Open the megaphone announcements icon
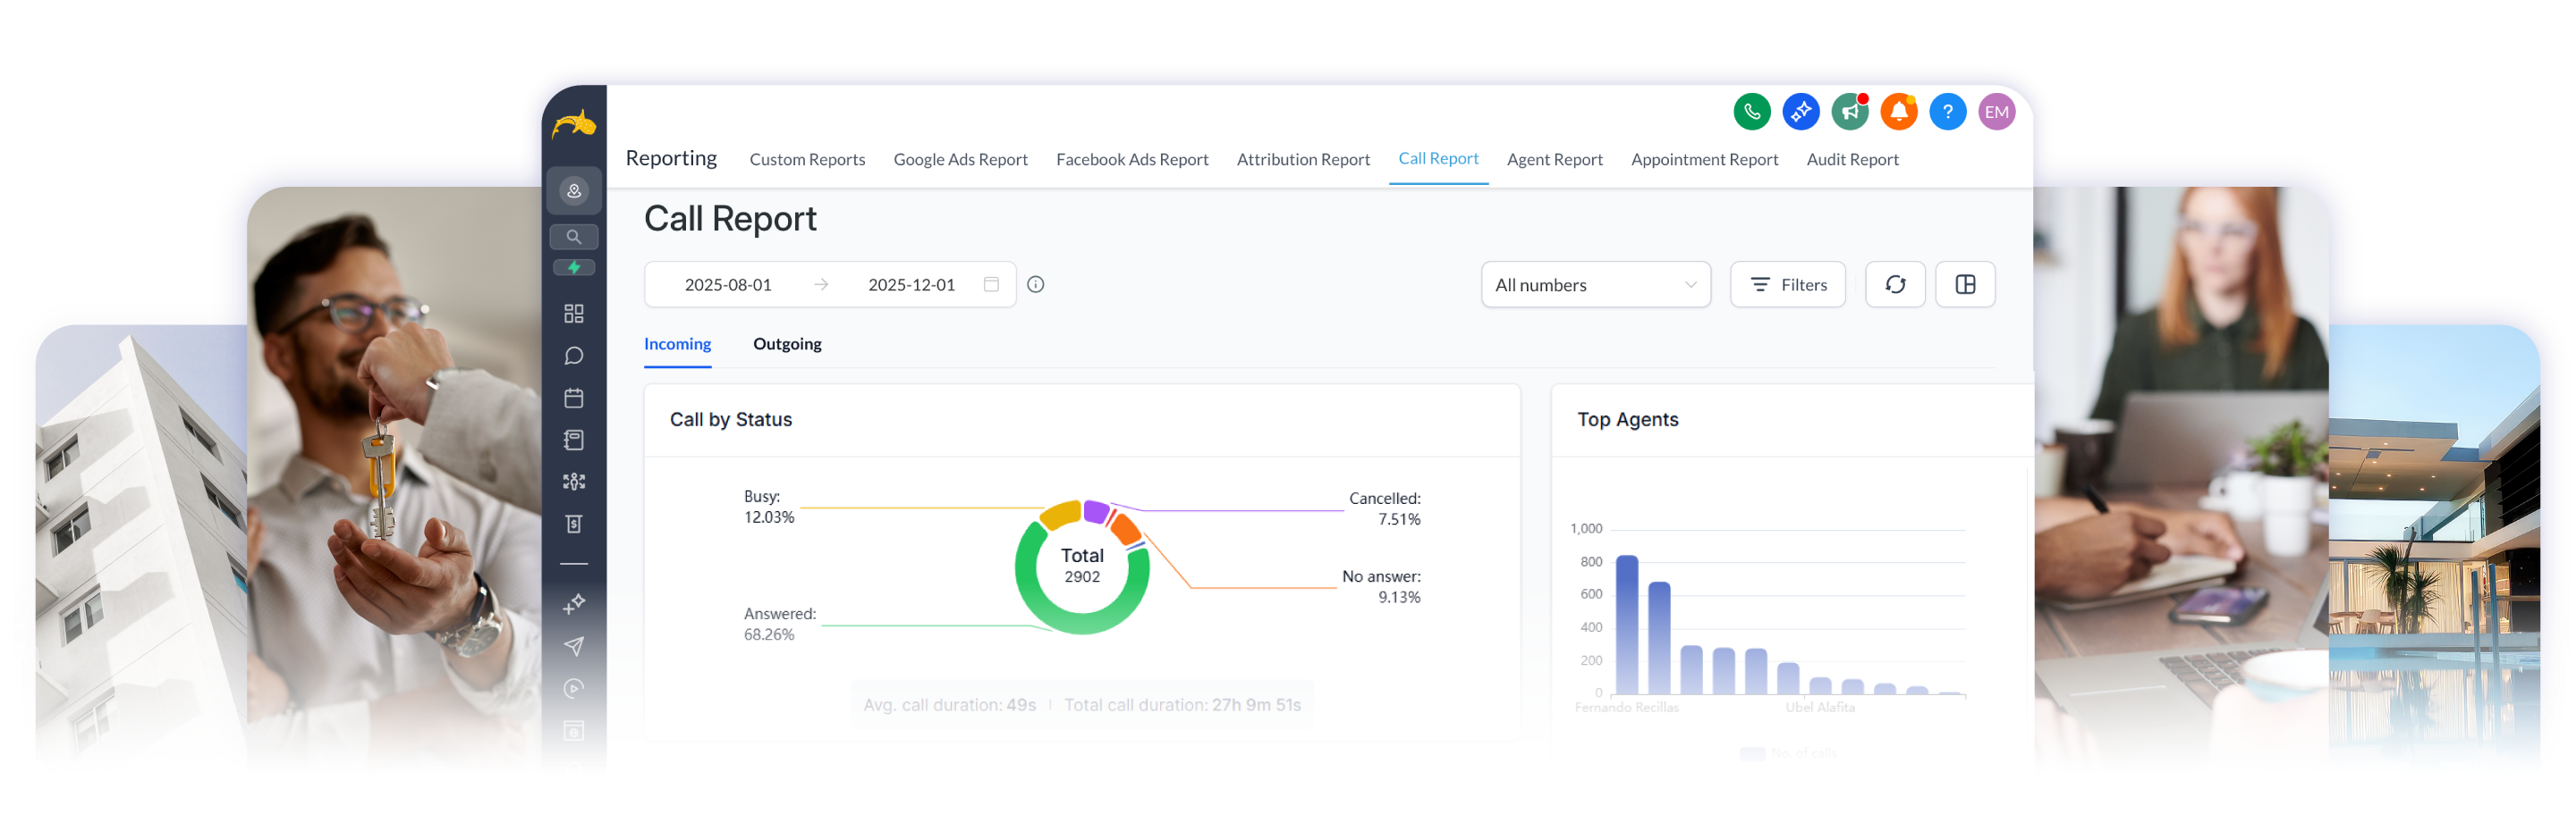 point(1849,112)
